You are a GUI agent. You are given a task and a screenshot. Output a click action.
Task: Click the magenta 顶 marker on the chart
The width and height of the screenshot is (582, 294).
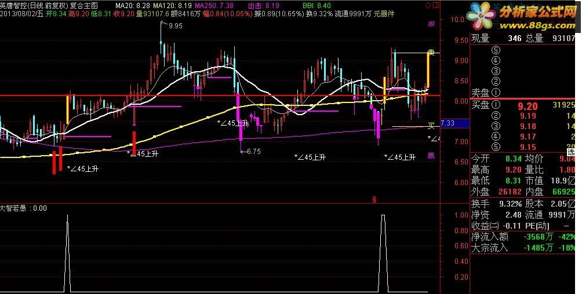coord(431,24)
